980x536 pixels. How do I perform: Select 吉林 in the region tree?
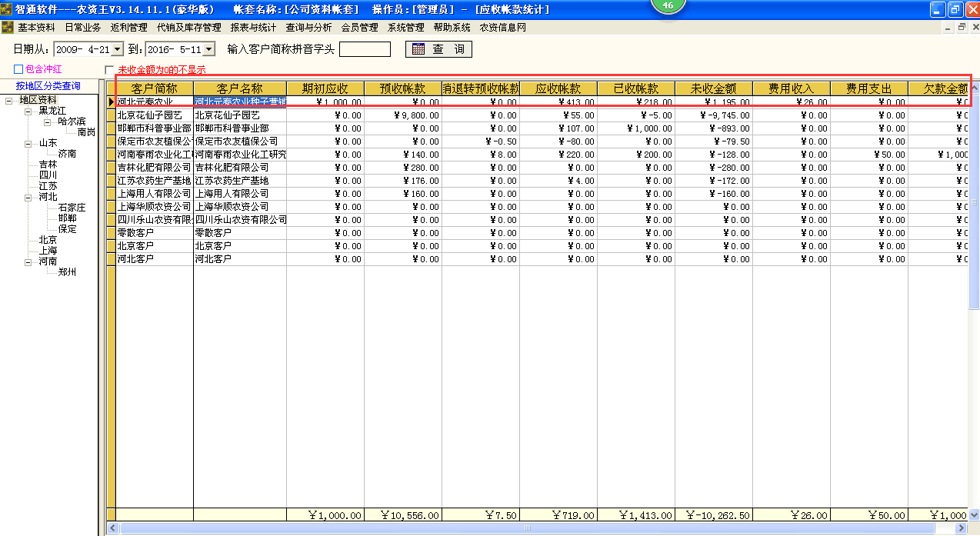pyautogui.click(x=48, y=165)
